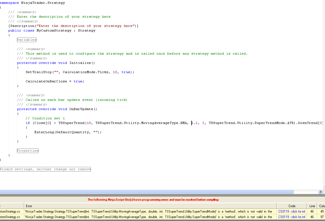This screenshot has height=221, width=325.
Task: Click the EnterLong(DefaultQuantity) line
Action: [x=68, y=132]
